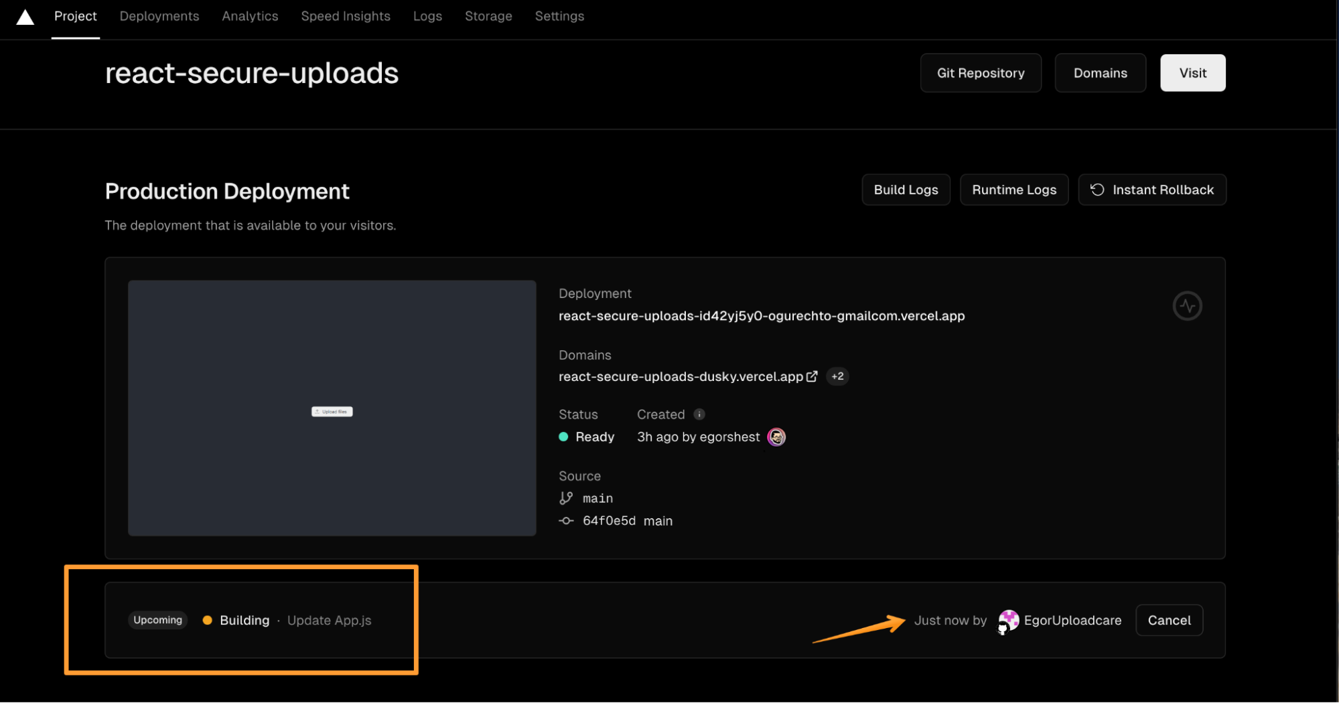Screen dimensions: 1339x703
Task: Click the Vercel triangle logo
Action: (x=25, y=17)
